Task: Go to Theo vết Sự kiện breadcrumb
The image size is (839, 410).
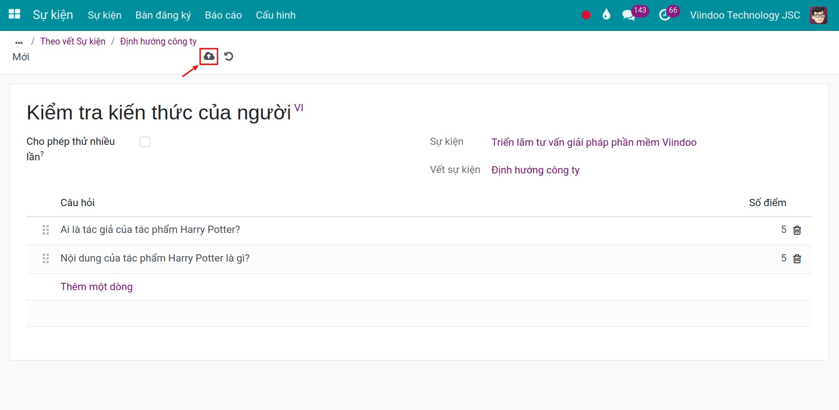Action: pos(73,41)
